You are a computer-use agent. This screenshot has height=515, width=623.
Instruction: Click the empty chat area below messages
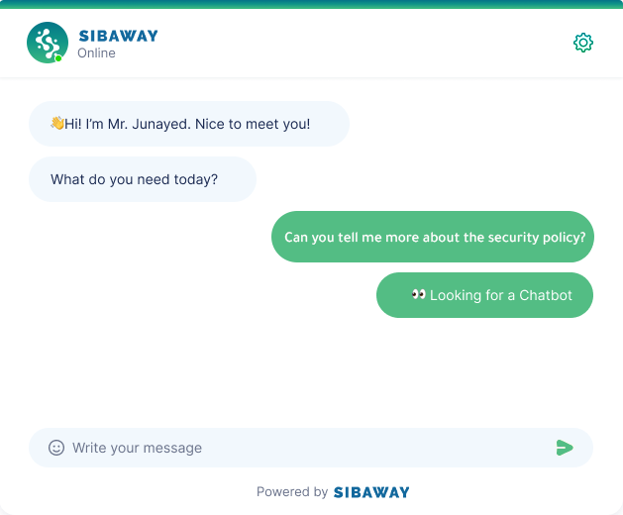[x=311, y=371]
